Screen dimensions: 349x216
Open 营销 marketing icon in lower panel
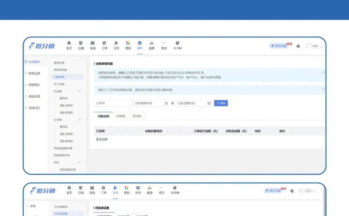pos(126,188)
